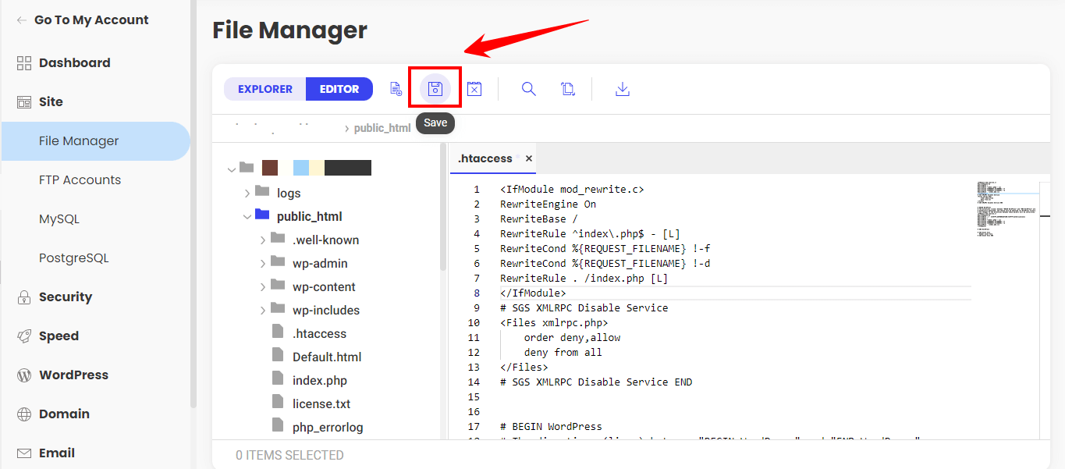1065x469 pixels.
Task: Select the .htaccess editor tab
Action: (485, 158)
